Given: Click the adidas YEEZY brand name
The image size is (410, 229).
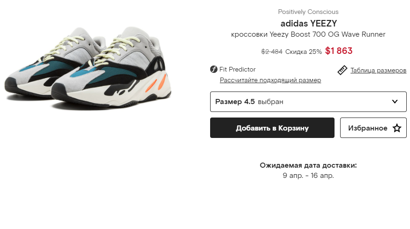Looking at the screenshot, I should 308,24.
